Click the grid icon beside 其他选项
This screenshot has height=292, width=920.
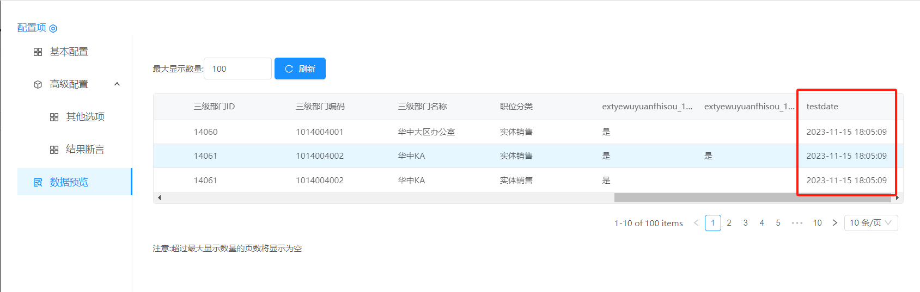[54, 117]
